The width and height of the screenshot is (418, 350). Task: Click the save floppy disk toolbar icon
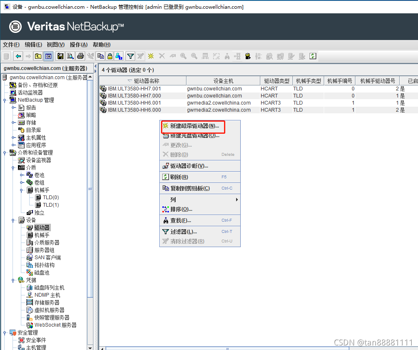tap(60, 56)
